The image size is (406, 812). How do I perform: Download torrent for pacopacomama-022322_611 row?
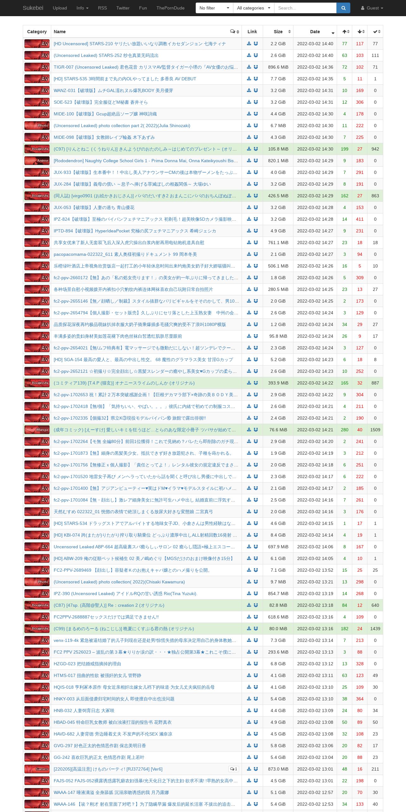pos(249,254)
